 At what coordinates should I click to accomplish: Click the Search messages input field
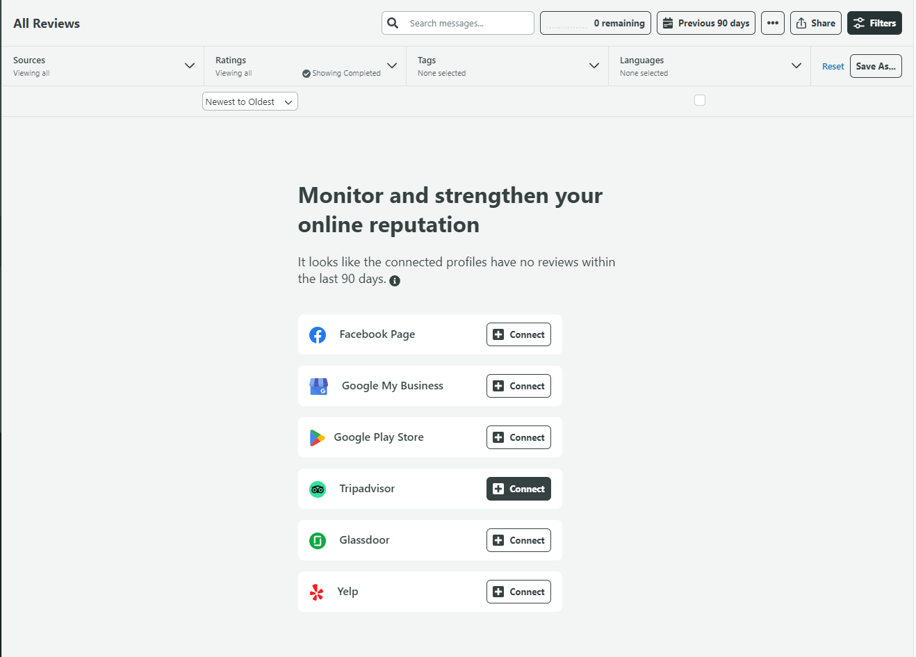[x=467, y=23]
